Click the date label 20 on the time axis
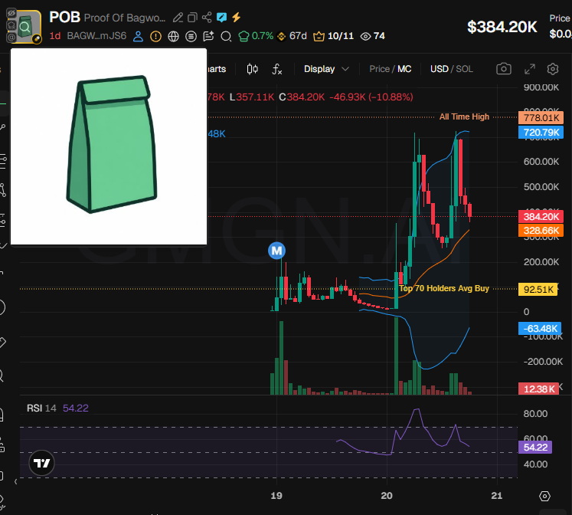This screenshot has height=515, width=572. [x=387, y=496]
